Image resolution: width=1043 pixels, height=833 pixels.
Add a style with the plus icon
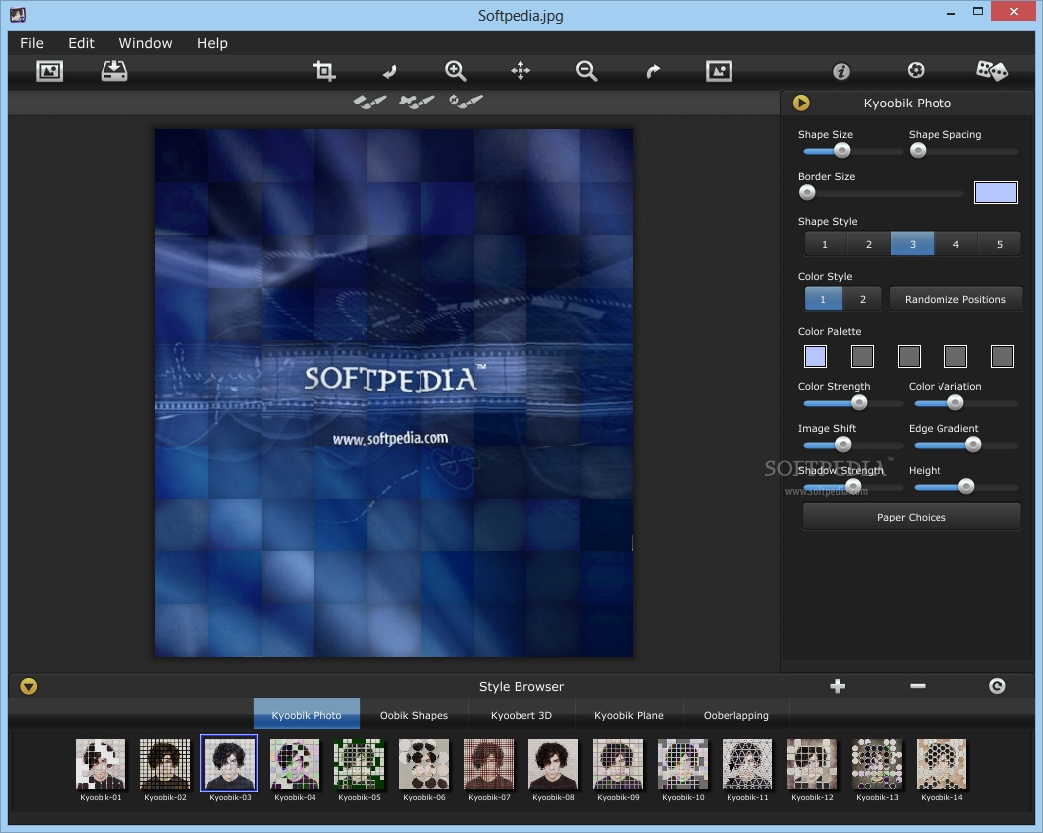pyautogui.click(x=837, y=686)
